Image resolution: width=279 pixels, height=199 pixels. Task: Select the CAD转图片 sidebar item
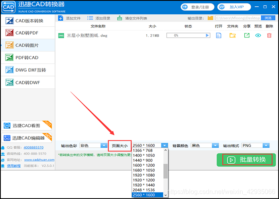28,45
